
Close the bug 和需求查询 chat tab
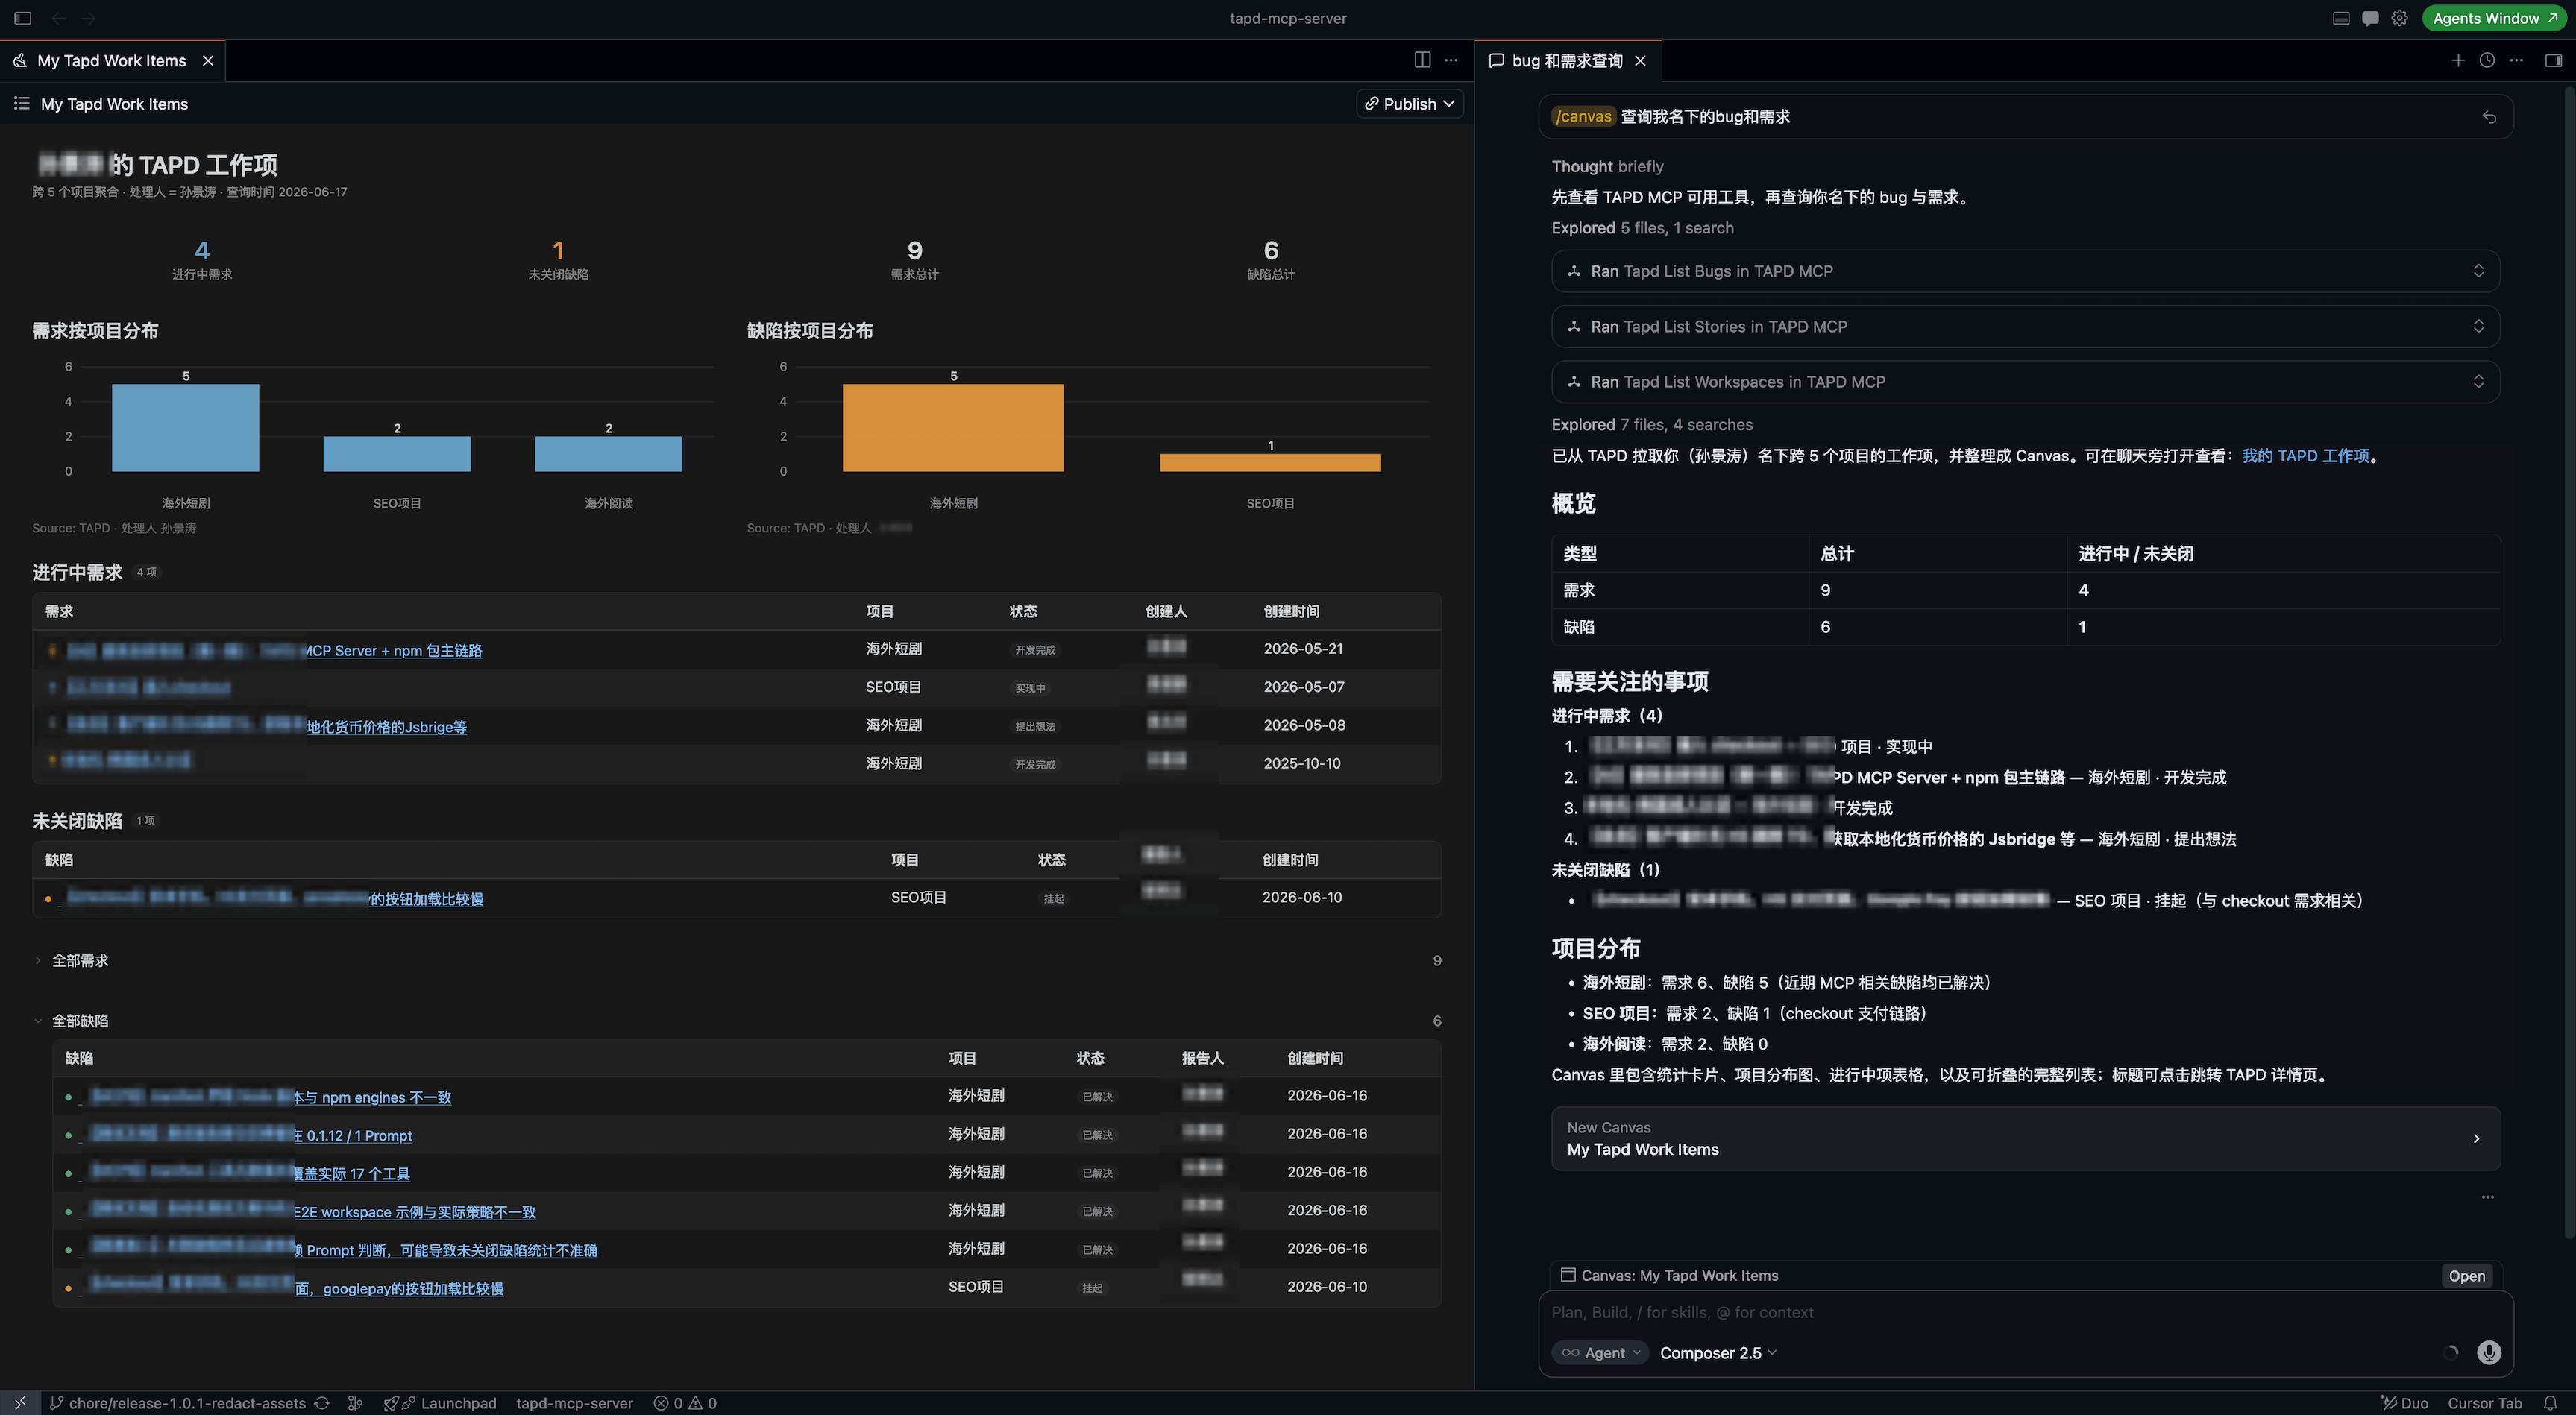(x=1640, y=61)
